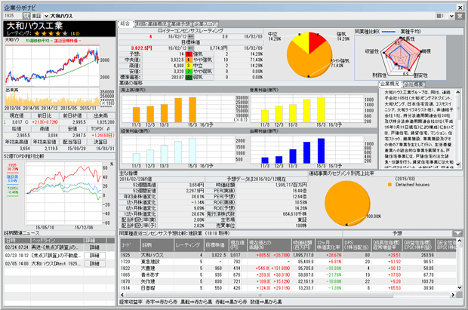The image size is (468, 310).
Task: Open the layout number dropdown at top right
Action: click(451, 16)
